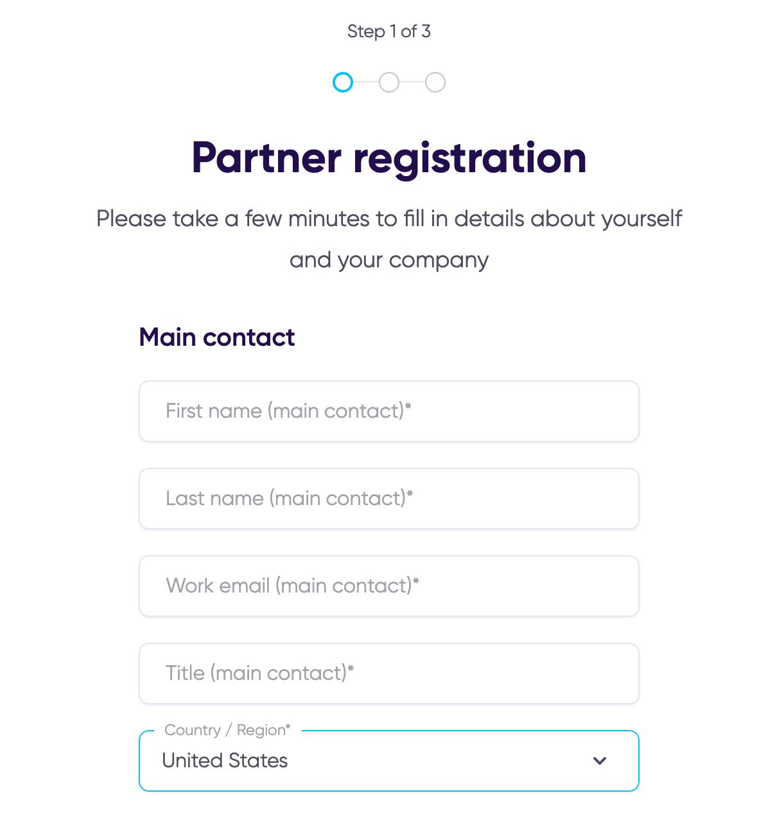Viewport: 768px width, 829px height.
Task: Click the chevron arrow in Country dropdown
Action: pyautogui.click(x=600, y=761)
